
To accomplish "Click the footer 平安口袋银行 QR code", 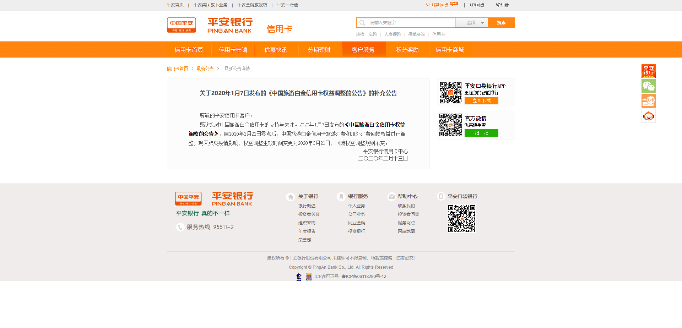I will click(462, 219).
